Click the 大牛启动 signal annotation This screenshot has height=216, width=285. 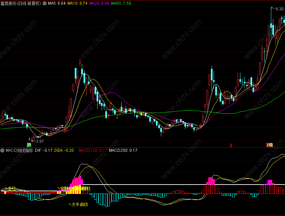click(x=79, y=204)
